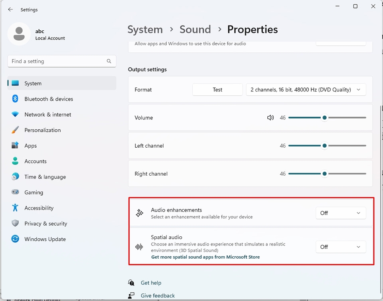This screenshot has width=383, height=301.
Task: Click the Volume slider thumb
Action: coord(324,118)
